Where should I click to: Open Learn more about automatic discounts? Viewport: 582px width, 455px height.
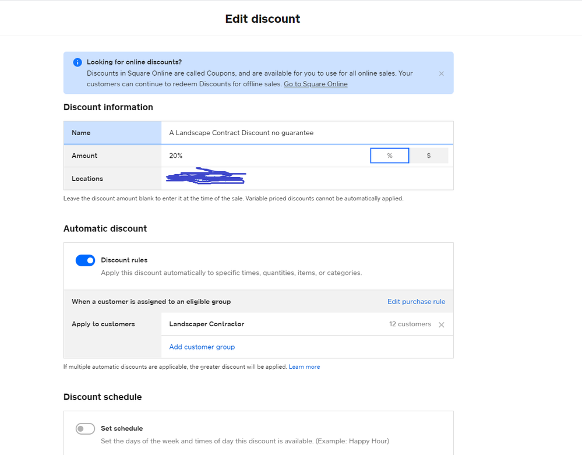tap(304, 367)
